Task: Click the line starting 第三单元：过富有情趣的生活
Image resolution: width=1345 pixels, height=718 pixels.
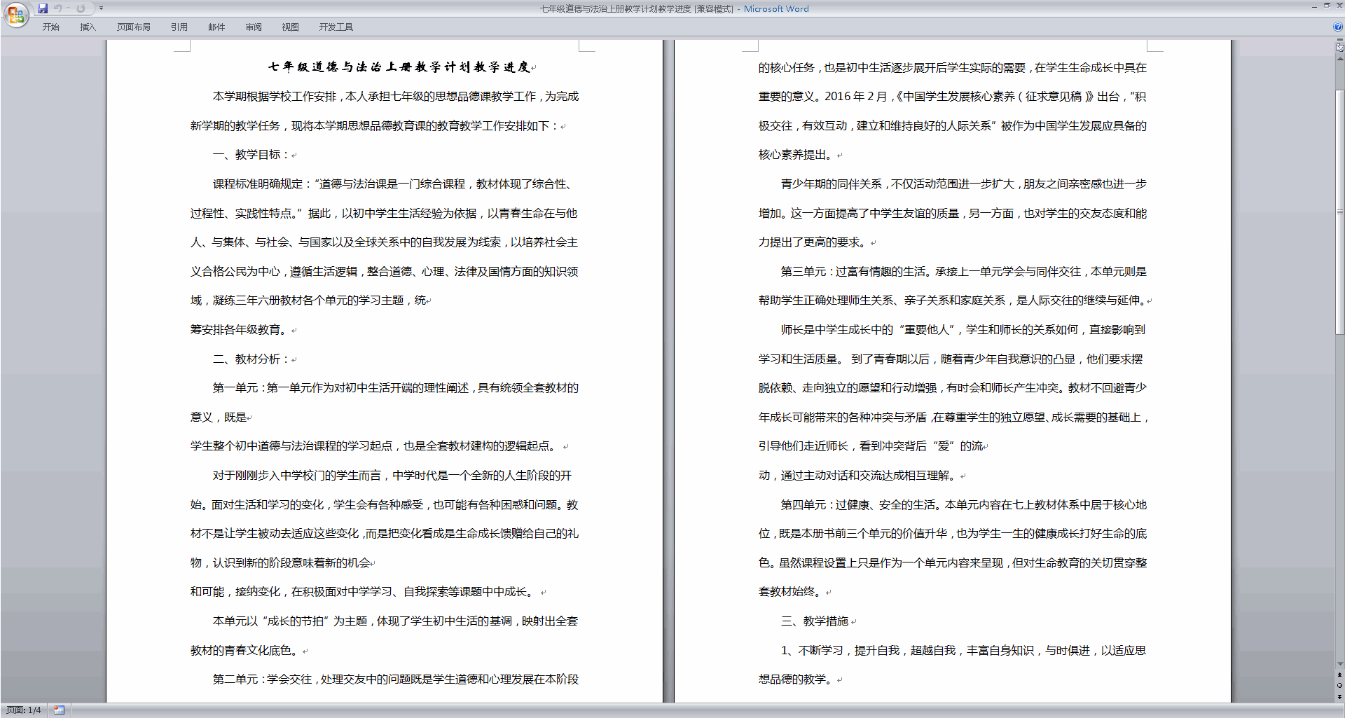Action: click(964, 272)
